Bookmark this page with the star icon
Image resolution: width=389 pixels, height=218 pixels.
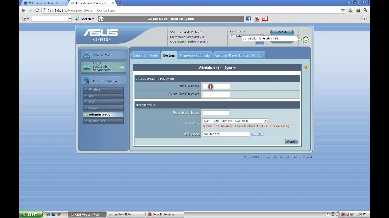click(x=343, y=10)
